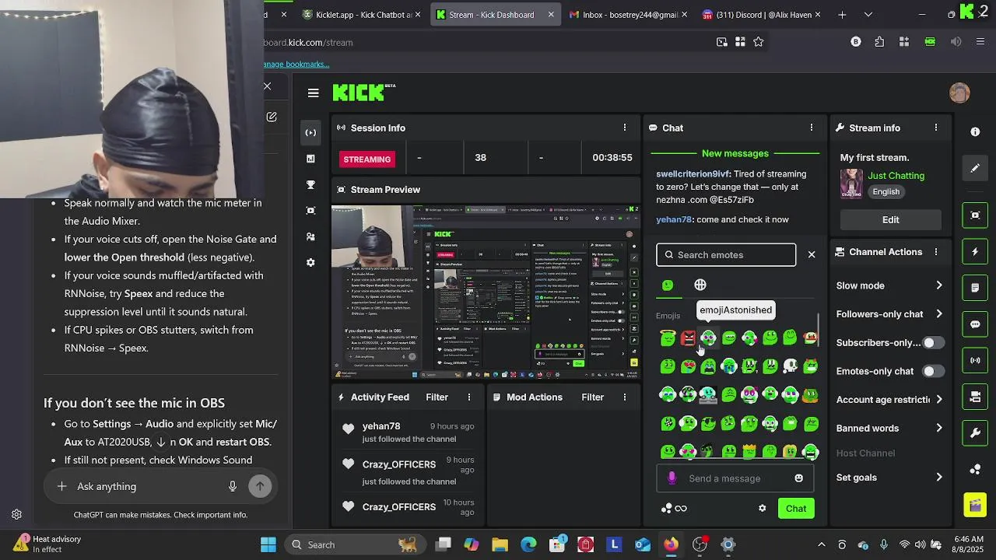Open chat settings gear beside Chat button
Screen dimensions: 996x560
click(762, 509)
